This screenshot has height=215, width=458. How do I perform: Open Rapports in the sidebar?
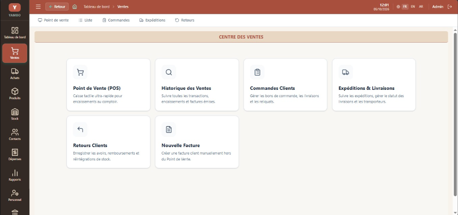click(x=15, y=175)
